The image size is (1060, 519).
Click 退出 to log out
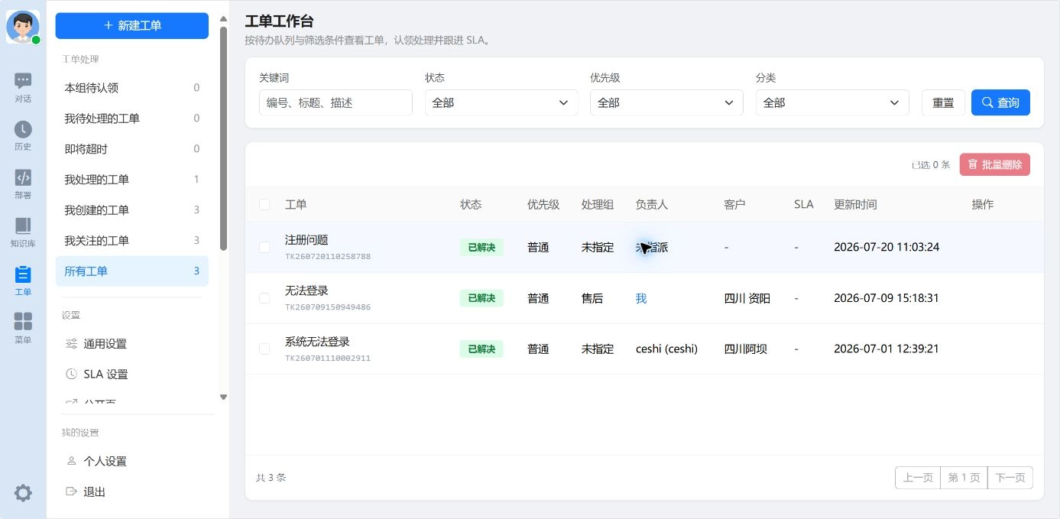pyautogui.click(x=132, y=492)
